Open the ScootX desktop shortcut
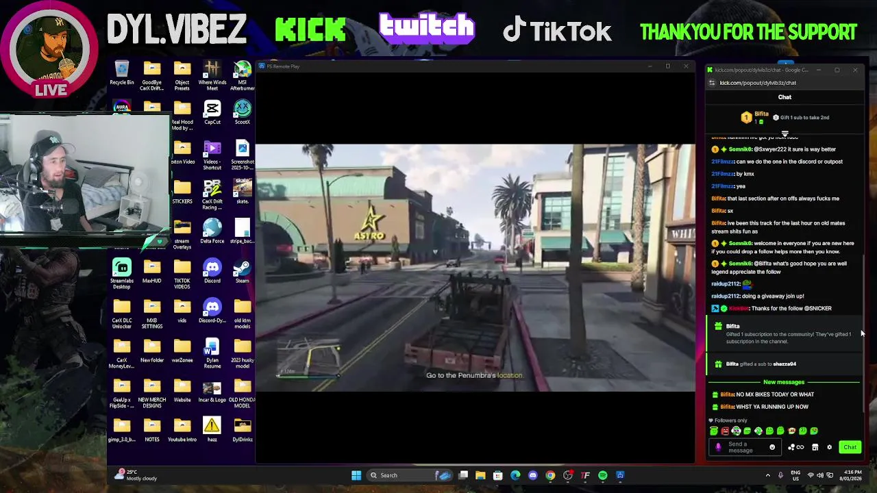 [x=243, y=113]
